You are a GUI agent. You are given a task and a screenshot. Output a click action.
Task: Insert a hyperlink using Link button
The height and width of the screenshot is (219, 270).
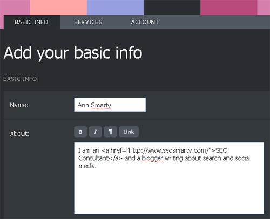[129, 132]
